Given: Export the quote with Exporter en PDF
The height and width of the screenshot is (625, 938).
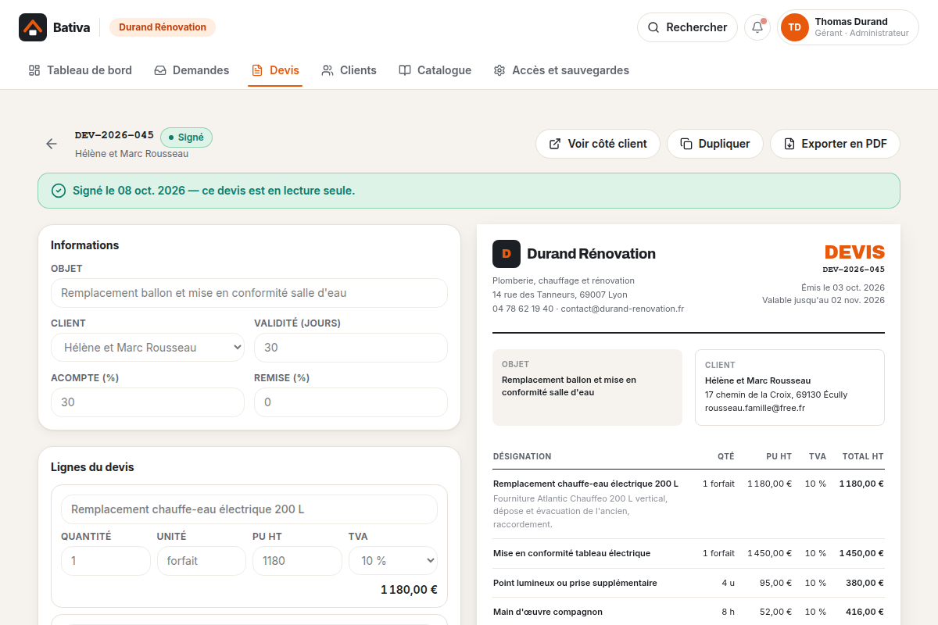Looking at the screenshot, I should (835, 144).
